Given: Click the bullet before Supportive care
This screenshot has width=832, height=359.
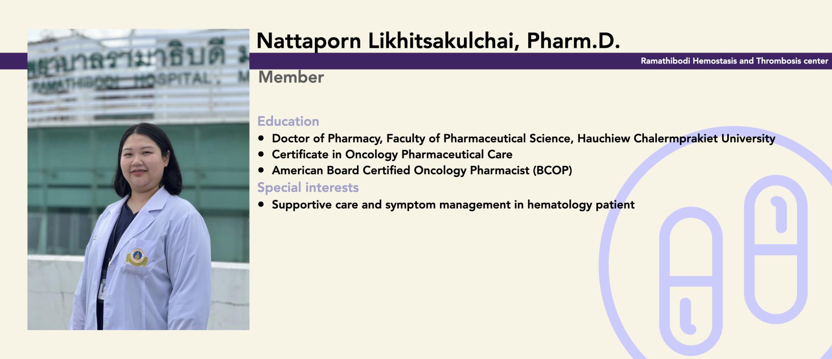Looking at the screenshot, I should pos(261,205).
